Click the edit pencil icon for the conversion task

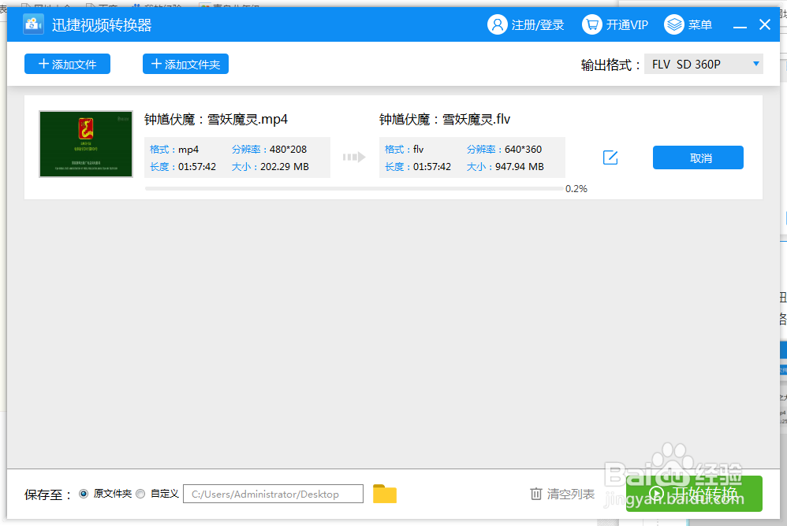click(x=610, y=157)
